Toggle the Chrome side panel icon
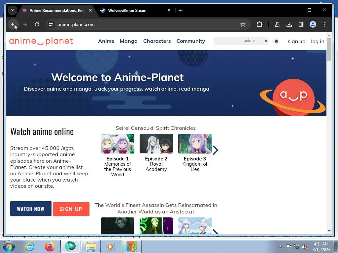This screenshot has width=338, height=253. click(x=301, y=24)
